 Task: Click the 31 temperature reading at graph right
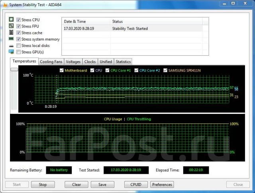tap(231, 95)
